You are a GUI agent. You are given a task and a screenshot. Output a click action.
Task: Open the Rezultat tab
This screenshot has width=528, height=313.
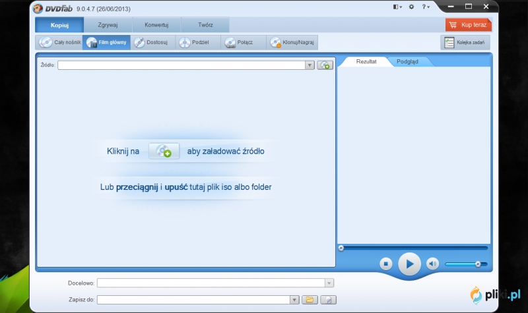(x=366, y=61)
